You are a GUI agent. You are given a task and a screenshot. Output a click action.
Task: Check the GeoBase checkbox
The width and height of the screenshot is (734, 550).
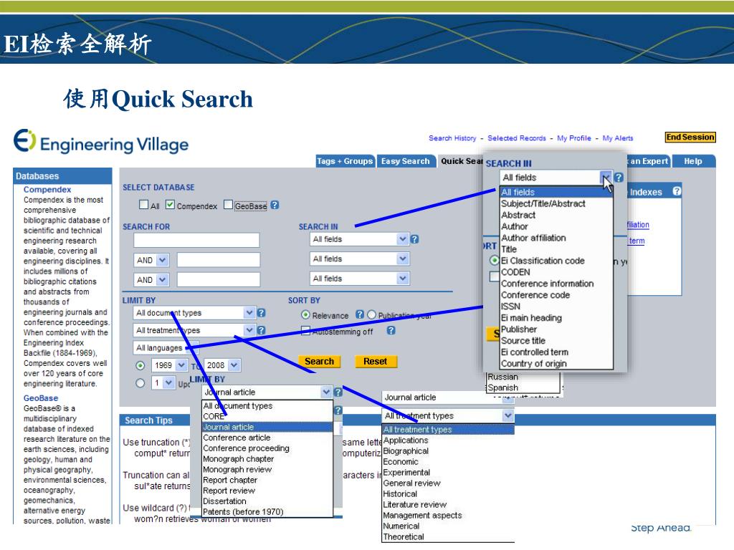coord(228,204)
